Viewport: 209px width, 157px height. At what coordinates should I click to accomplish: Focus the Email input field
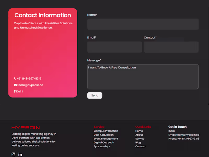(x=115, y=47)
